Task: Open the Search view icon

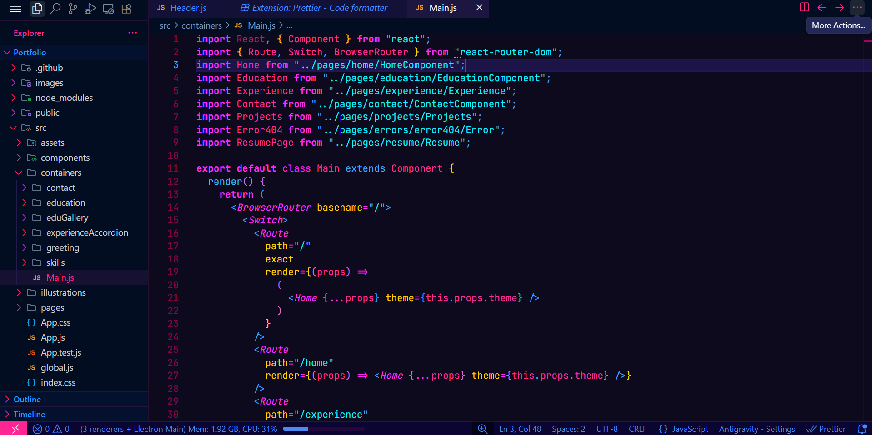Action: pos(55,9)
